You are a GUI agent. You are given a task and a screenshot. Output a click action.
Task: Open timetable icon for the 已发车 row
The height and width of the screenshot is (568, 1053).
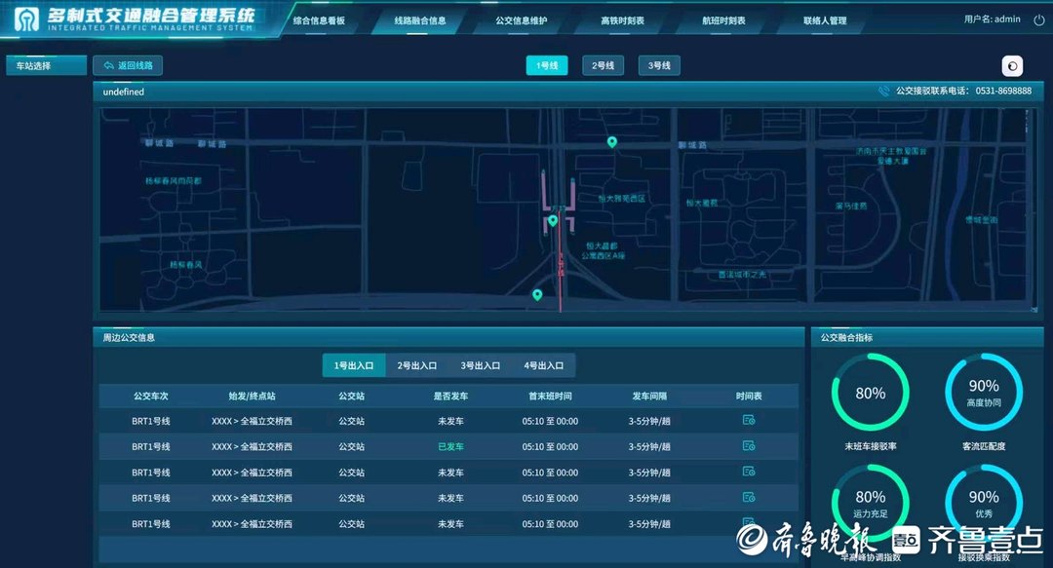click(749, 446)
